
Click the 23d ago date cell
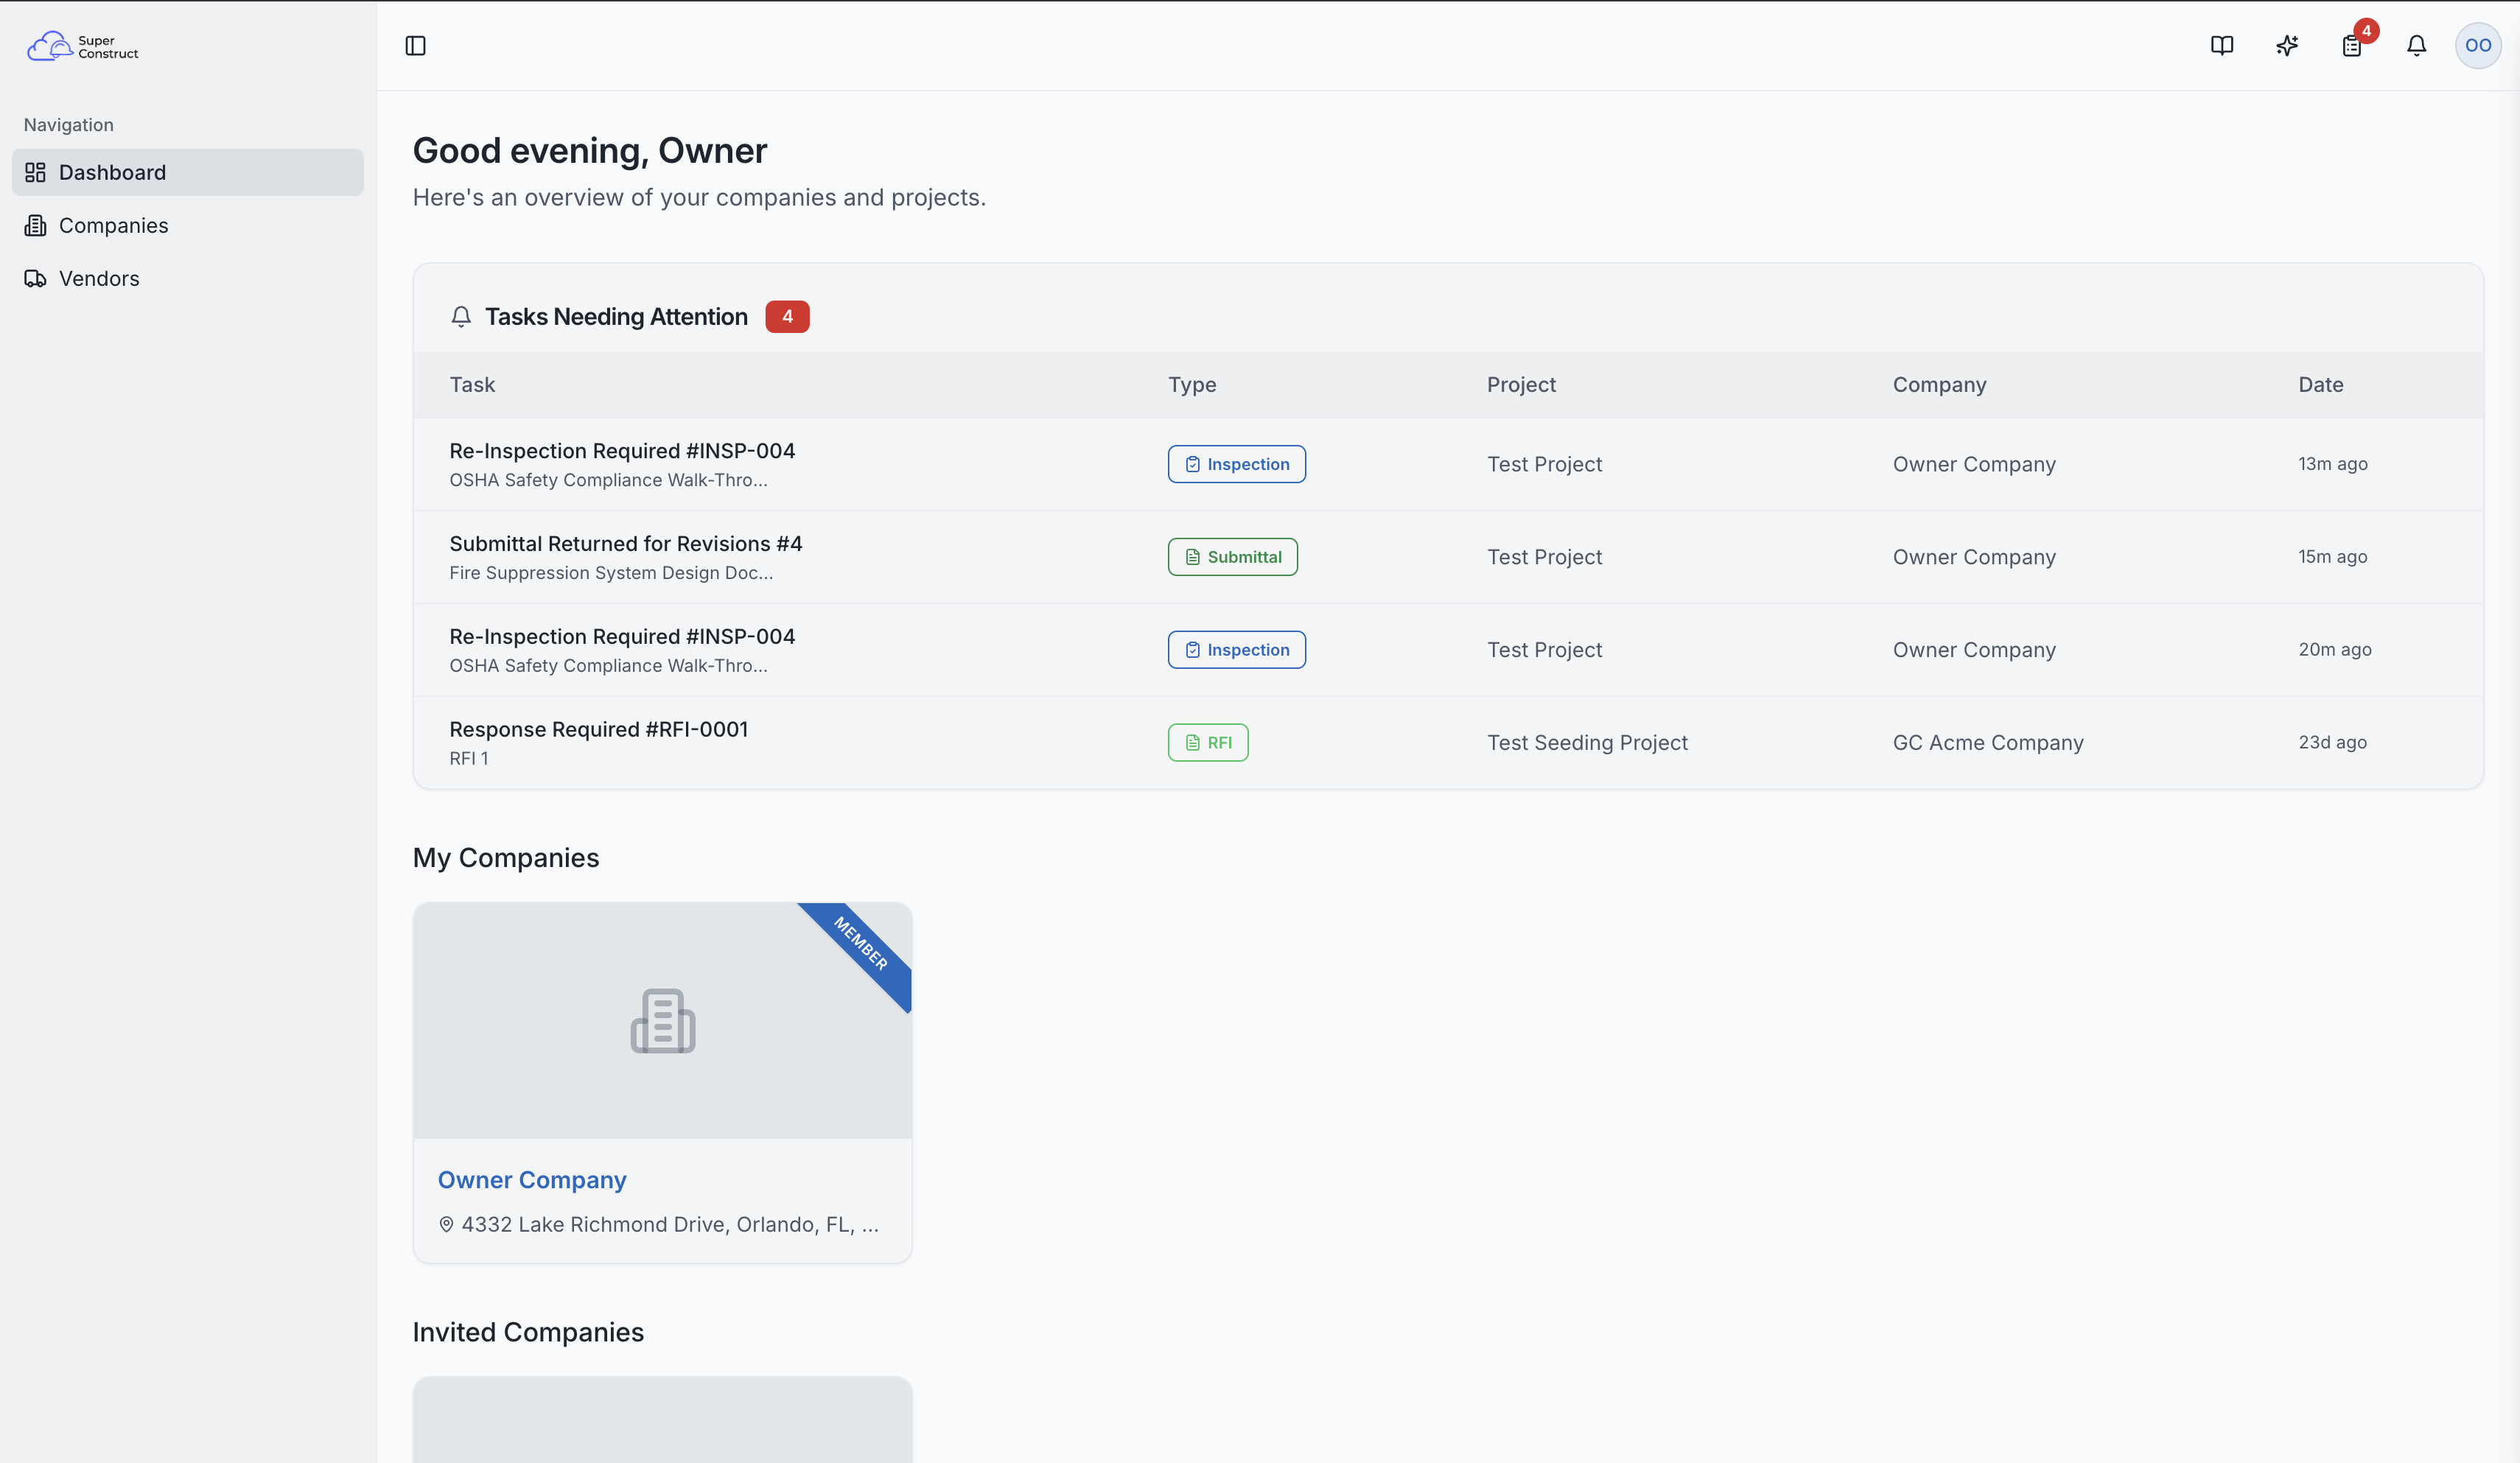tap(2332, 743)
